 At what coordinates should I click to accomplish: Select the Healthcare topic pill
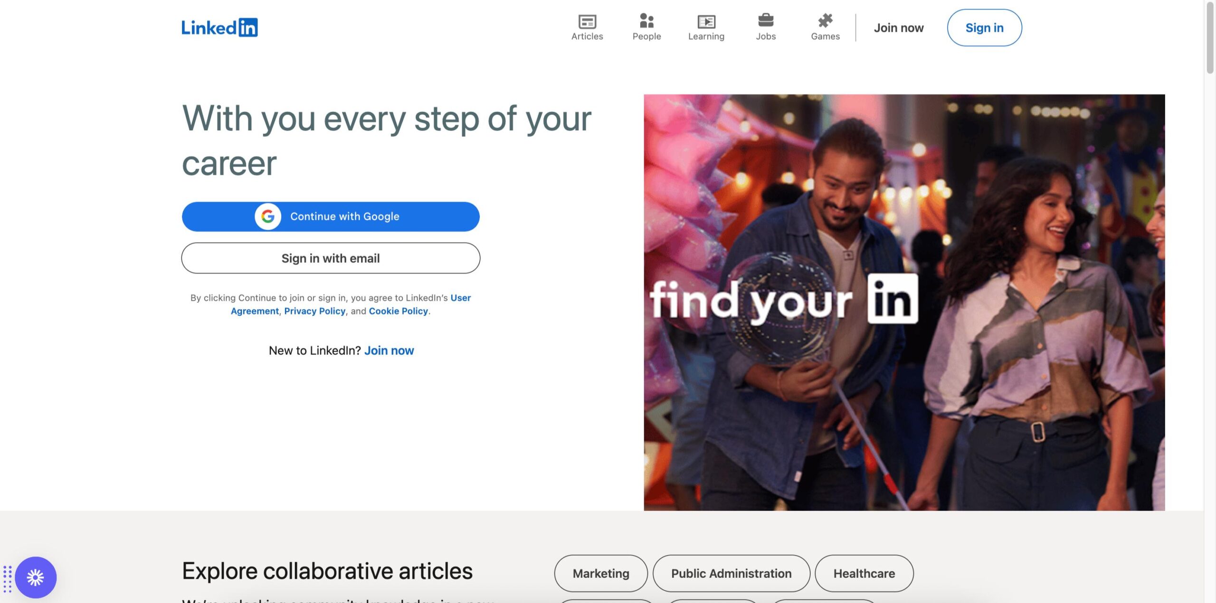tap(864, 573)
